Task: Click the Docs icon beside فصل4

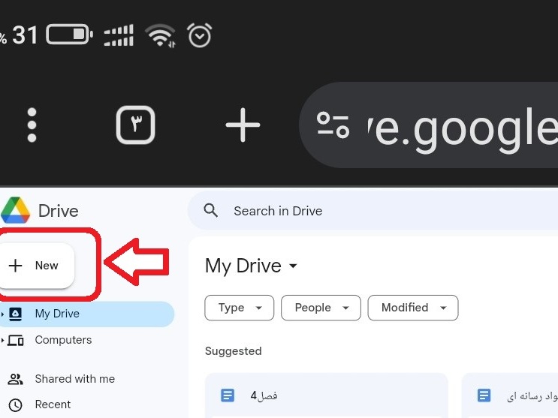Action: [x=228, y=395]
